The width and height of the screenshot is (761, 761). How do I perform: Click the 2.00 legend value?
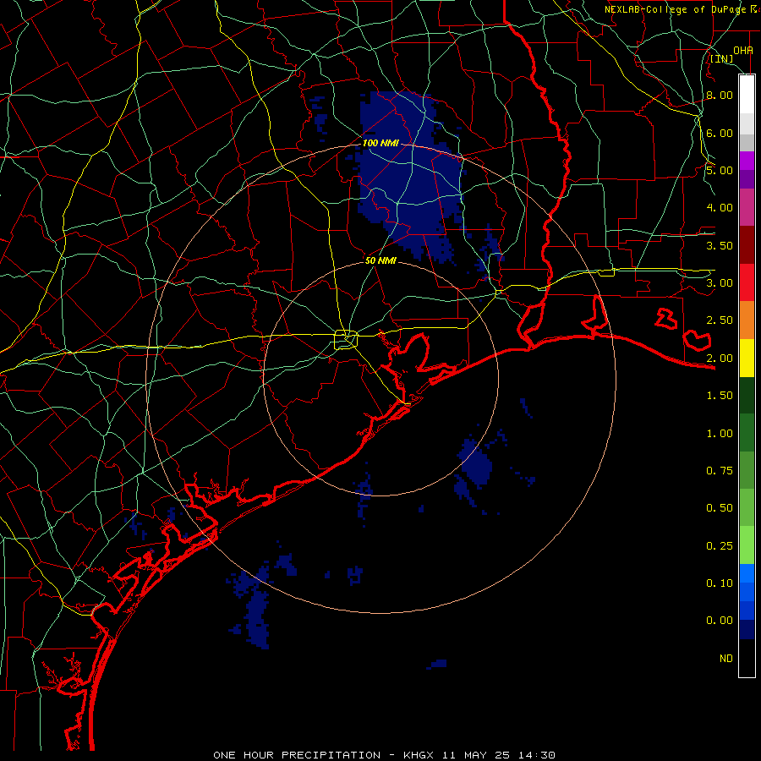pos(720,359)
